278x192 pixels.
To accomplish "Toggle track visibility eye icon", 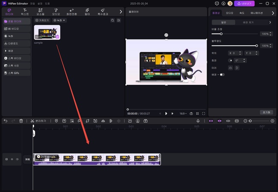I will pos(12,159).
